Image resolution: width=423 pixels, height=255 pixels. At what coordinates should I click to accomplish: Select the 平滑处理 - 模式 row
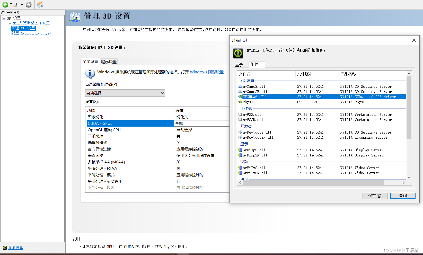coord(158,175)
